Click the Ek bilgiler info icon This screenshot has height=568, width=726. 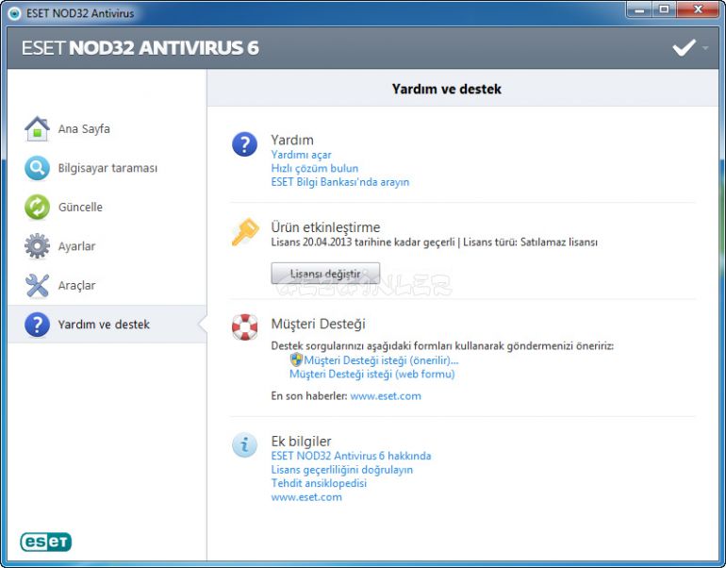(244, 445)
